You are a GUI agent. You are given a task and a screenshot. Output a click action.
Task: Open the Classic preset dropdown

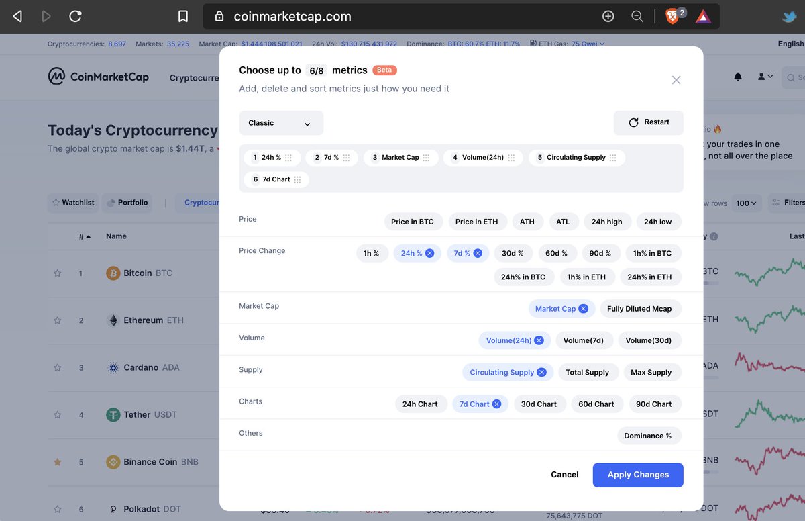tap(281, 123)
